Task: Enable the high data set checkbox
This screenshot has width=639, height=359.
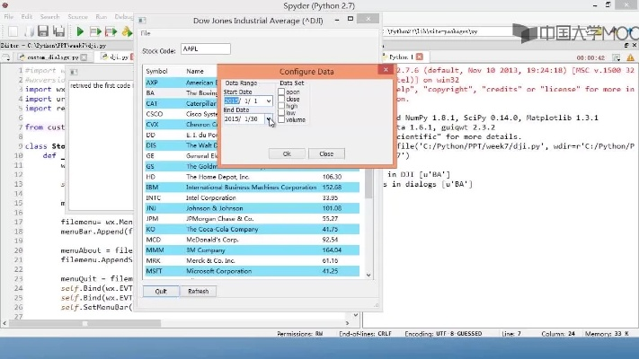Action: tap(281, 106)
